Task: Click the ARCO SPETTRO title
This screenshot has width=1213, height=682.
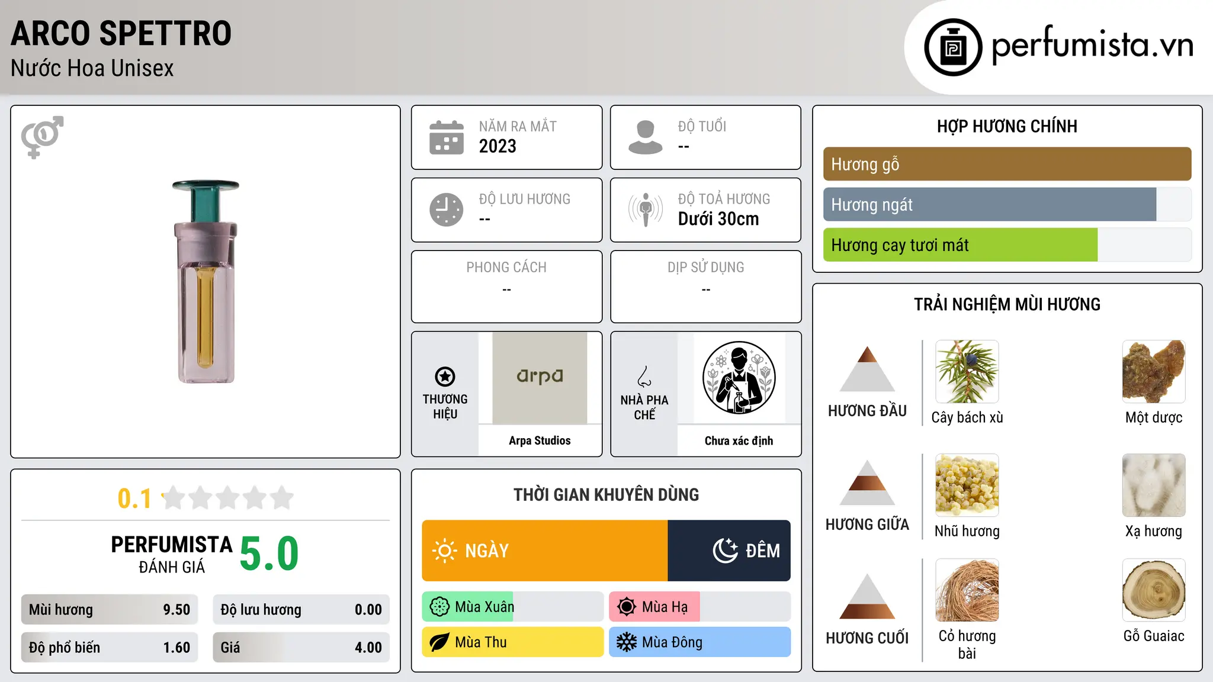Action: pos(121,33)
